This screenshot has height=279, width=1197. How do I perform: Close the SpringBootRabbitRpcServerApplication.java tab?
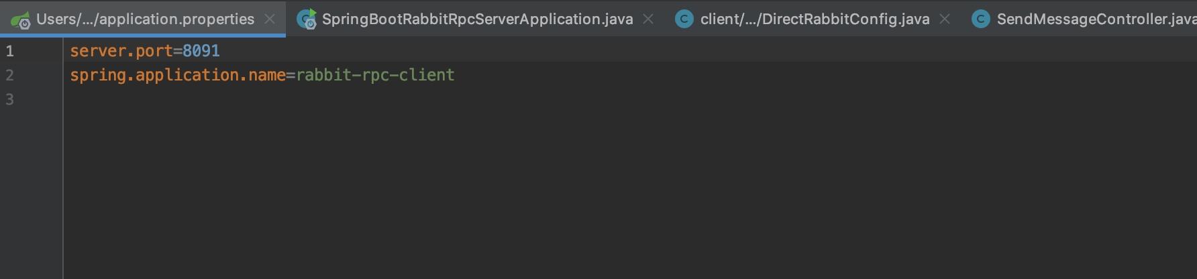tap(648, 19)
